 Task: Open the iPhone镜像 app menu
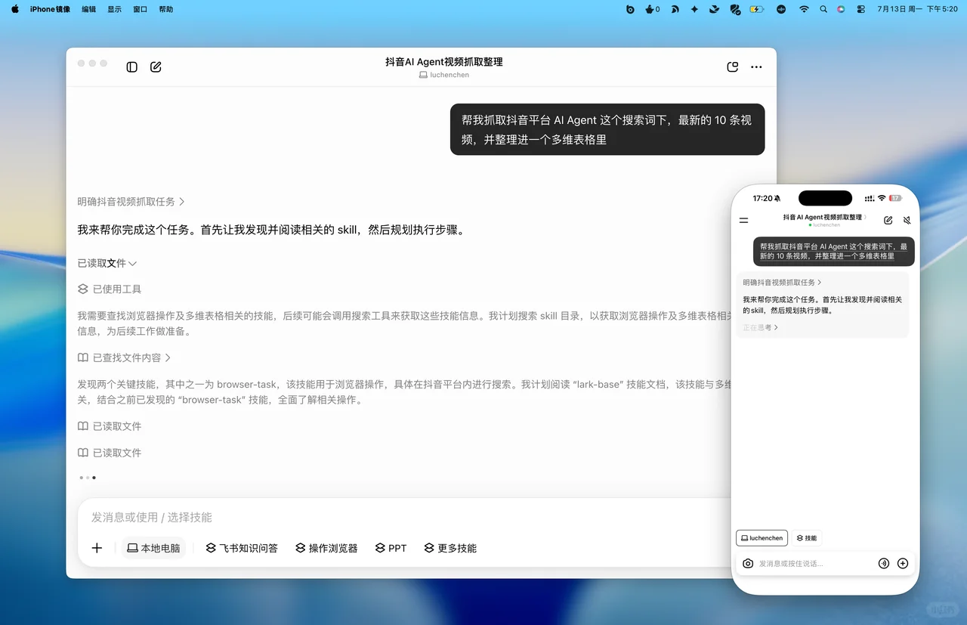point(50,9)
